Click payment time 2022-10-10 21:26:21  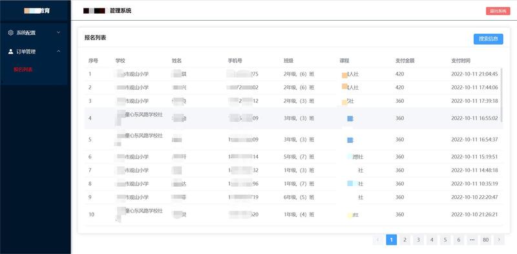pos(474,215)
